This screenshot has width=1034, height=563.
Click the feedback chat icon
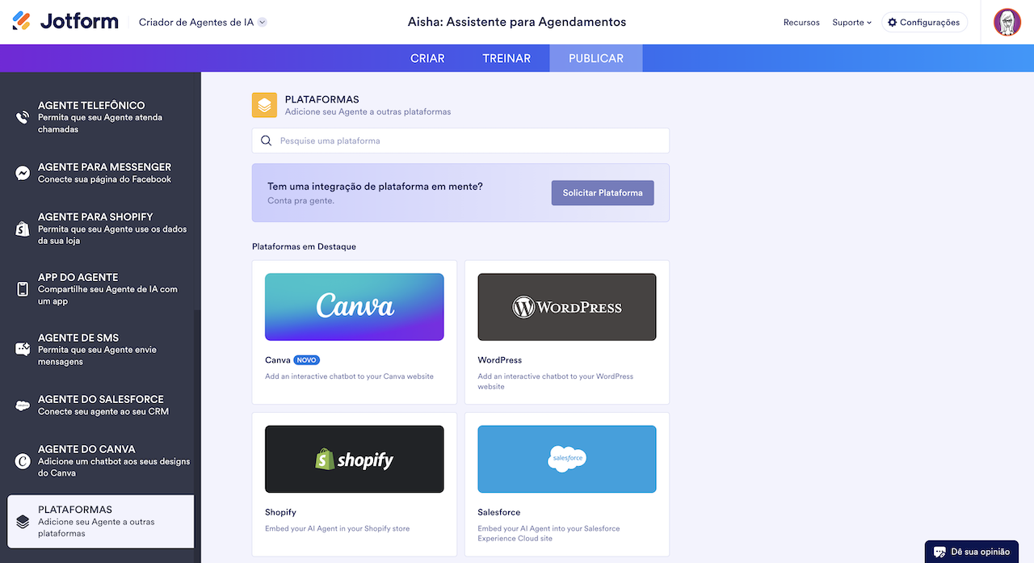(939, 552)
